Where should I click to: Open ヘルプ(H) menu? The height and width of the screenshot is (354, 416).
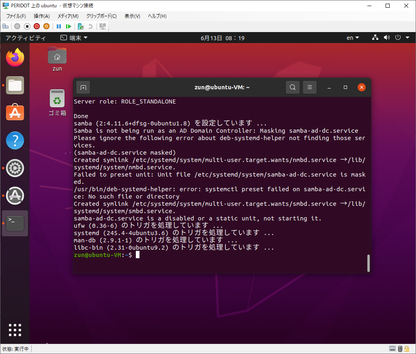[x=157, y=16]
